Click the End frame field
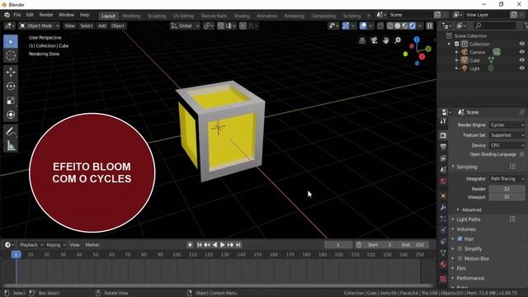The width and height of the screenshot is (528, 297). 412,245
